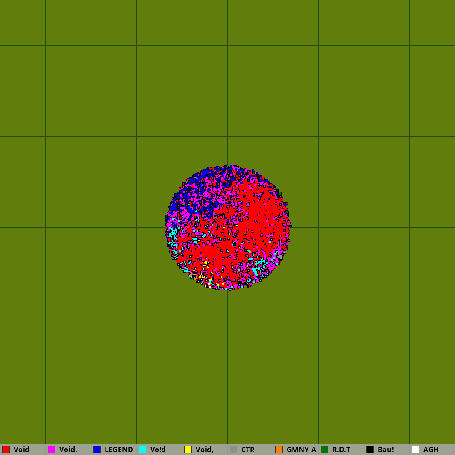The image size is (455, 455).
Task: Click the dark green R.D.T cell on the map
Action: point(280,193)
